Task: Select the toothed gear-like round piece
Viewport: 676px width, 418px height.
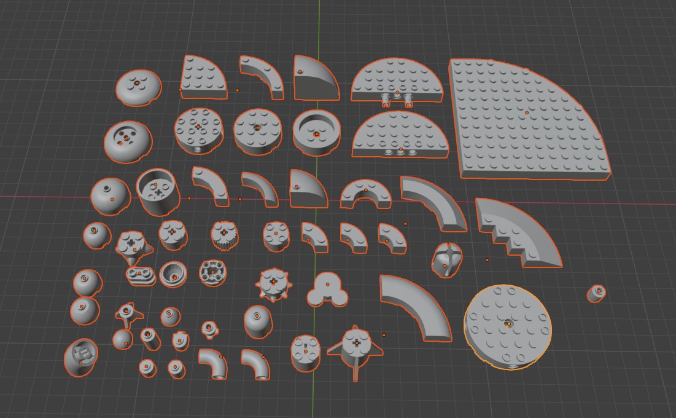Action: tap(224, 237)
